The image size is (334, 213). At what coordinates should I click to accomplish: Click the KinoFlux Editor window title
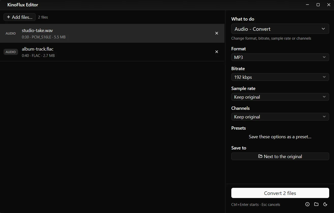(23, 5)
